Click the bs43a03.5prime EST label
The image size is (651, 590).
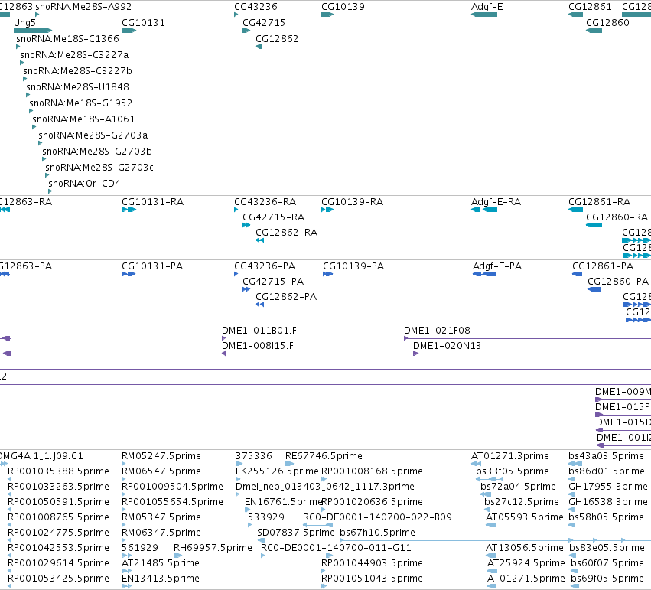tap(606, 456)
